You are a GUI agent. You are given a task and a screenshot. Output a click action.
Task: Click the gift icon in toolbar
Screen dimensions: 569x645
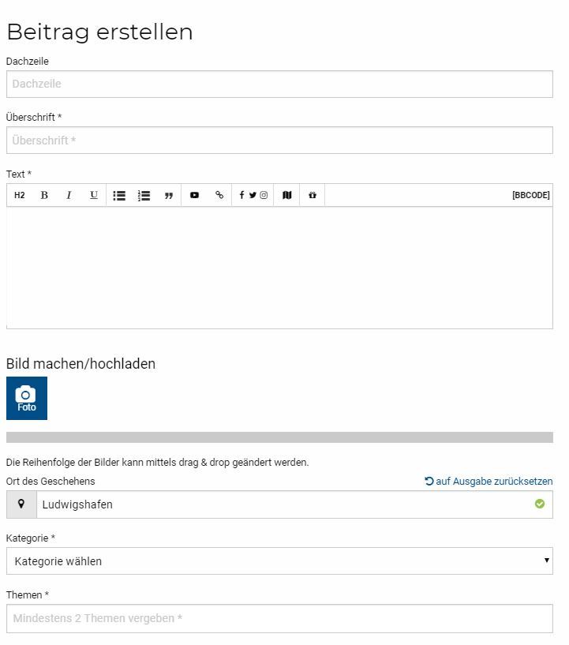click(313, 195)
